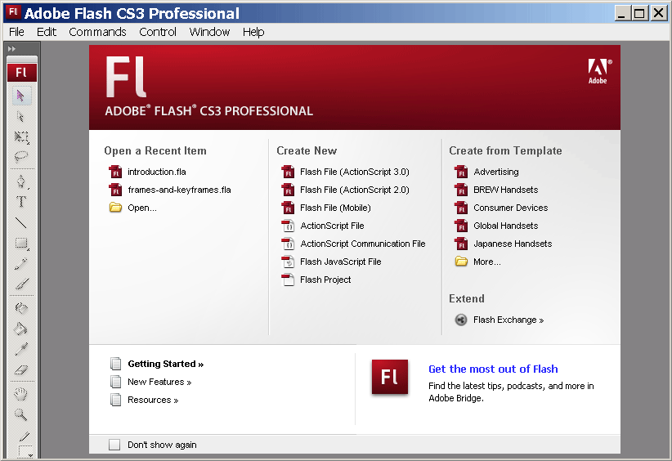
Task: Choose the Advertising template
Action: click(x=496, y=172)
